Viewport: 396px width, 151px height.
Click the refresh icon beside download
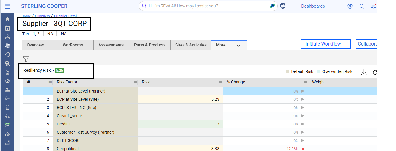375,72
